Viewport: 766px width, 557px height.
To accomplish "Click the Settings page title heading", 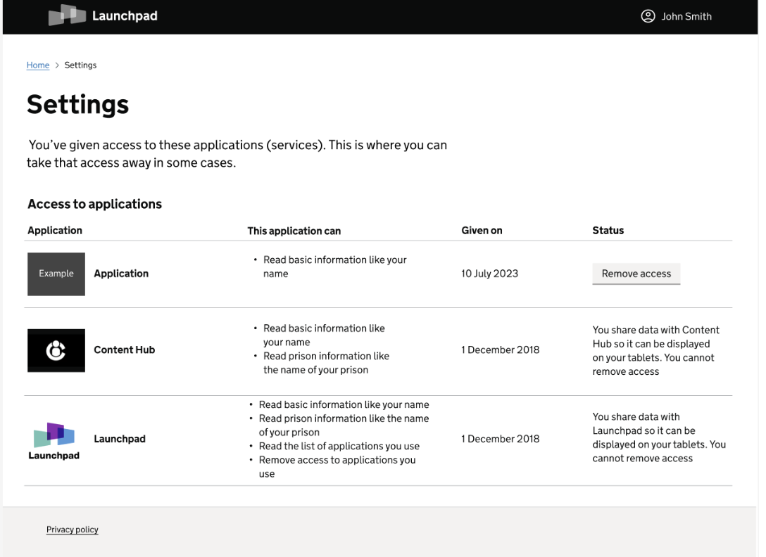I will (77, 104).
